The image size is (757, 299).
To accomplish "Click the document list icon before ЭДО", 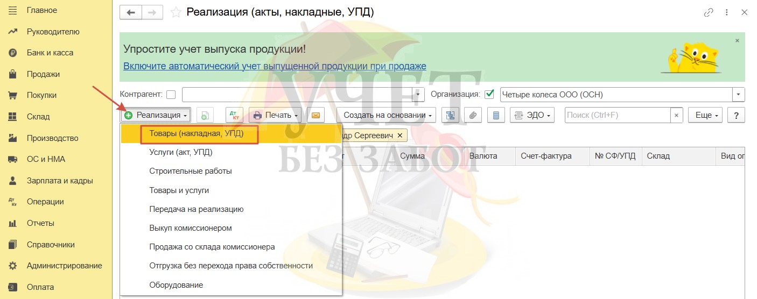I will coord(496,115).
